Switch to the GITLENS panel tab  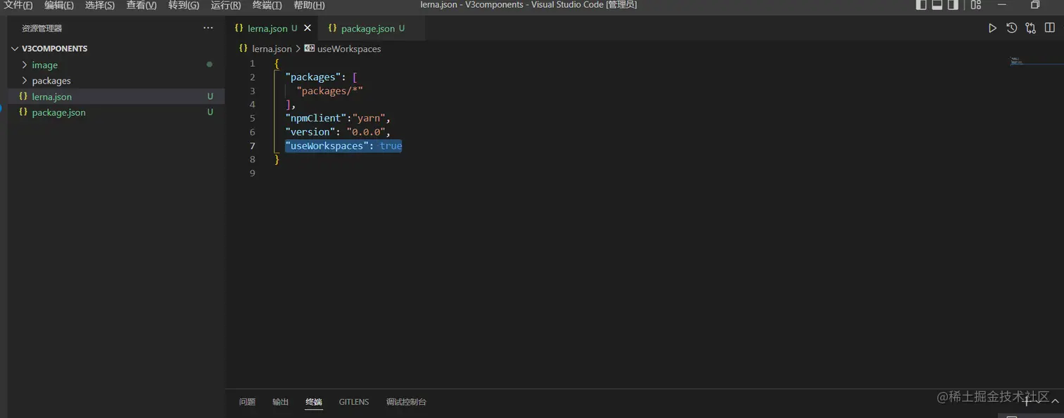pyautogui.click(x=354, y=402)
